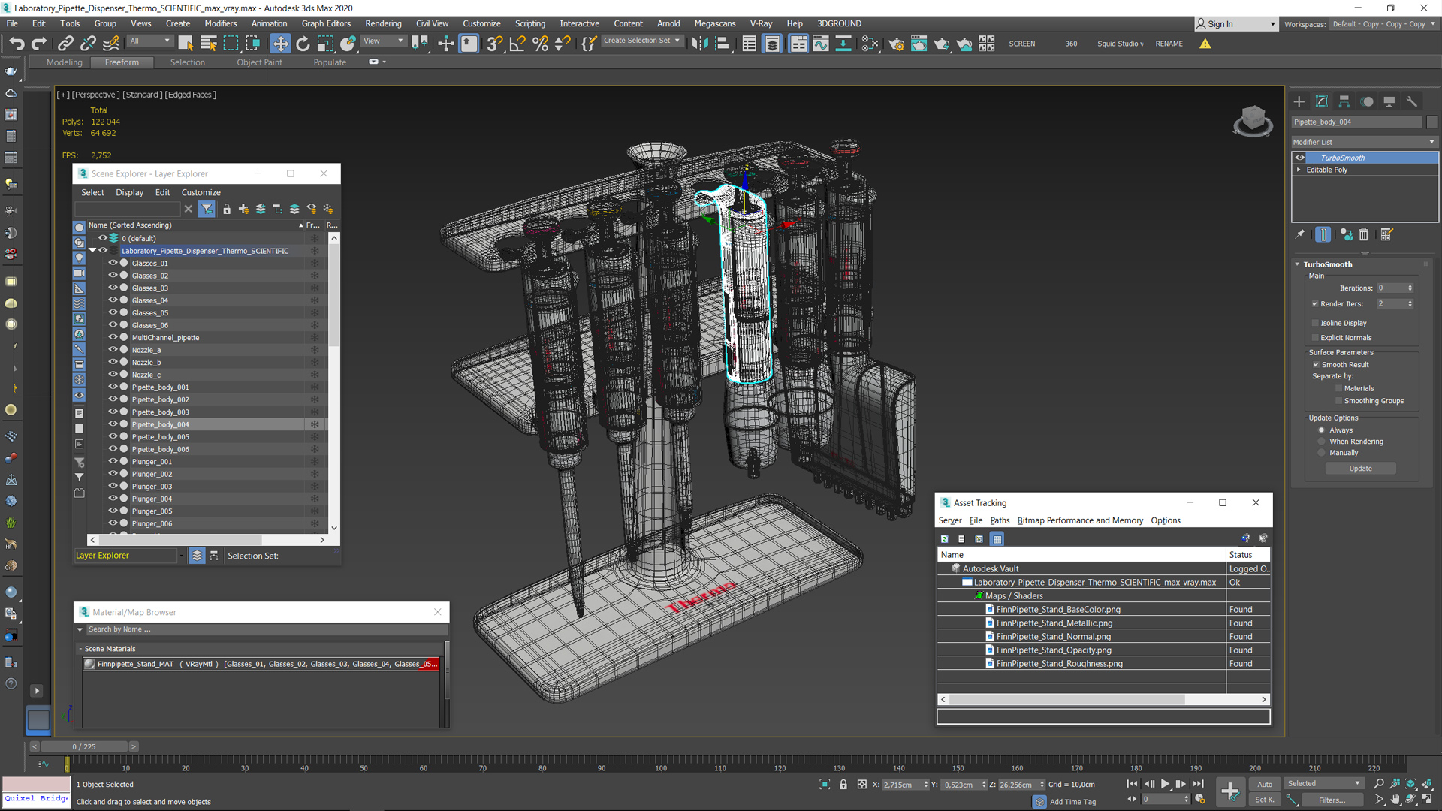This screenshot has width=1442, height=811.
Task: Collapse the Laboratory_Pipette_Dispenser layer tree
Action: [92, 251]
